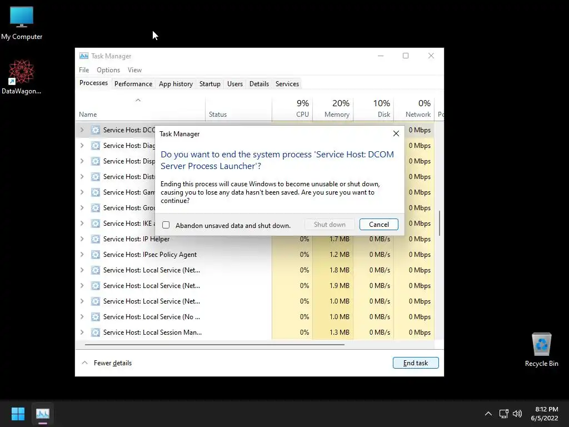Image resolution: width=569 pixels, height=427 pixels.
Task: Collapse with Fewer details chevron
Action: (84, 363)
